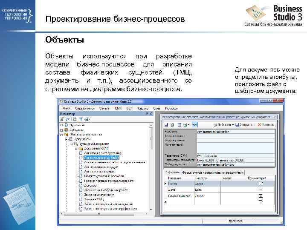Select the Договор tree item

(x=90, y=185)
